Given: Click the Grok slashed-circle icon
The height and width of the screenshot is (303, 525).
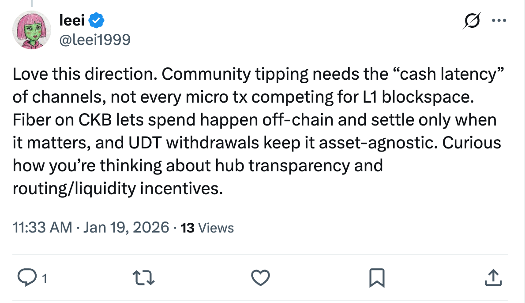Looking at the screenshot, I should 472,21.
